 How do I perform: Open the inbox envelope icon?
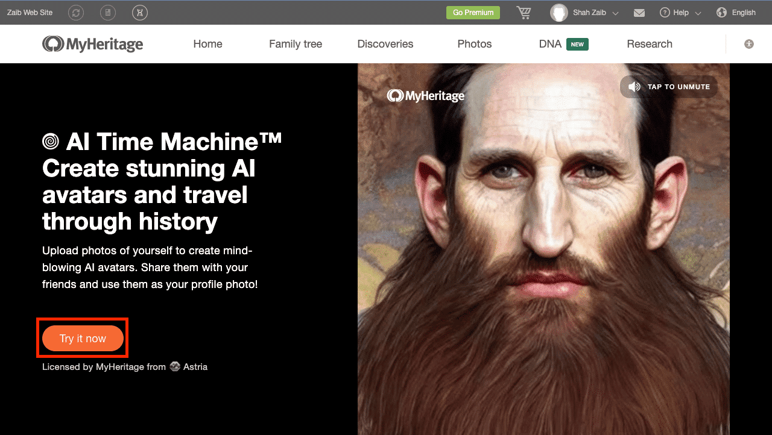coord(639,13)
